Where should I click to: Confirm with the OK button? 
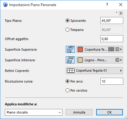click(x=109, y=112)
